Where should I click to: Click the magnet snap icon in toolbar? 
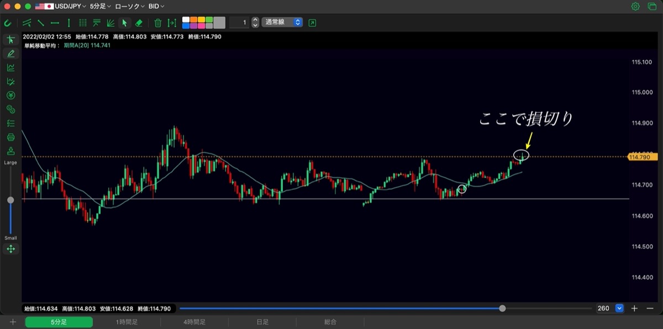click(x=8, y=23)
